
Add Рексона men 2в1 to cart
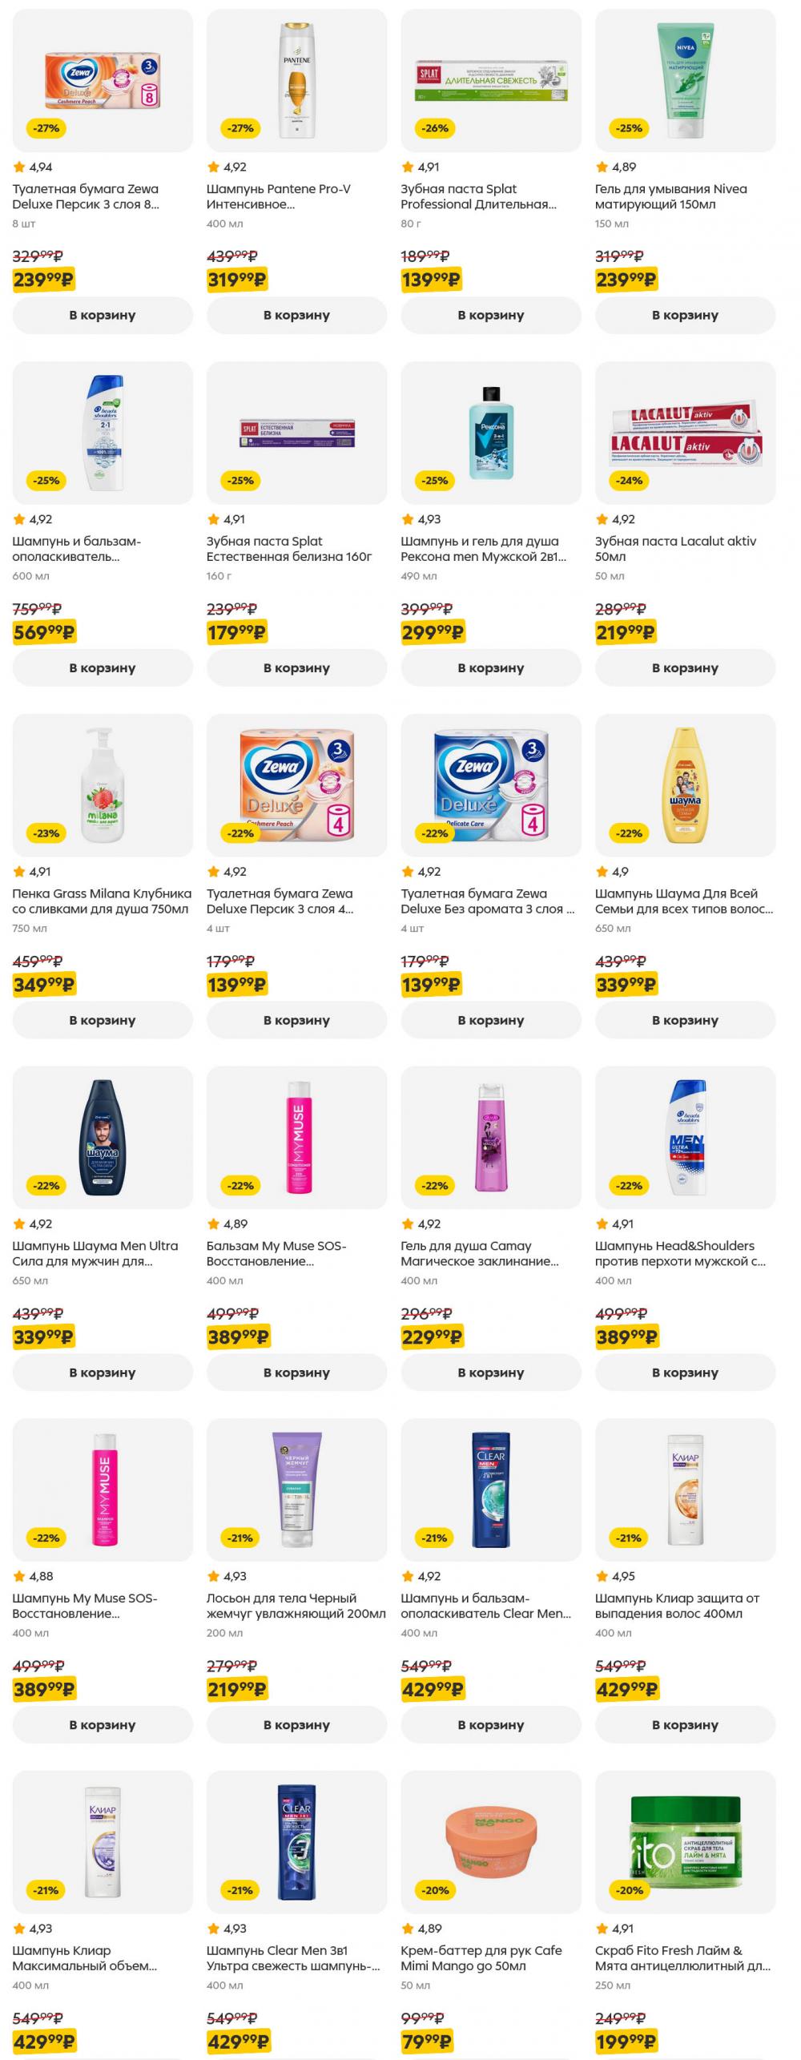(x=491, y=667)
